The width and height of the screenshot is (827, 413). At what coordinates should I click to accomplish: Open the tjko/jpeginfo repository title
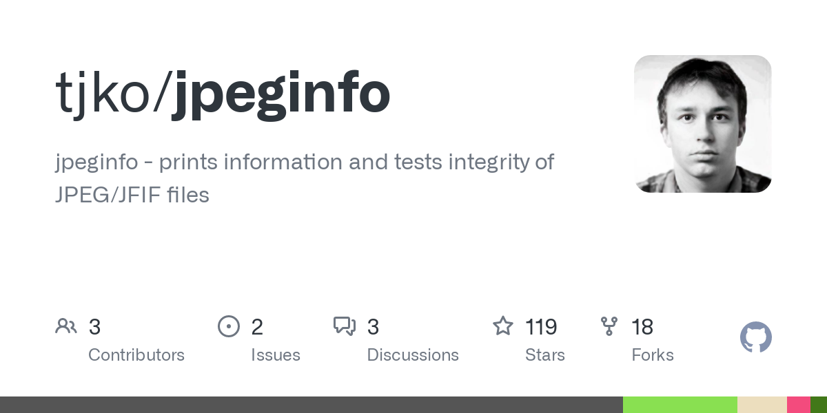(223, 94)
